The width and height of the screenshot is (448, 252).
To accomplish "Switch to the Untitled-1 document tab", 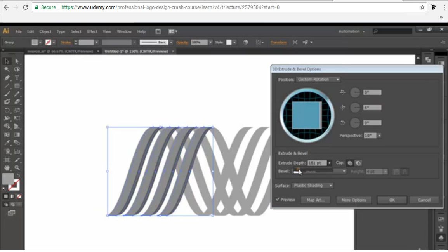I will coord(134,51).
